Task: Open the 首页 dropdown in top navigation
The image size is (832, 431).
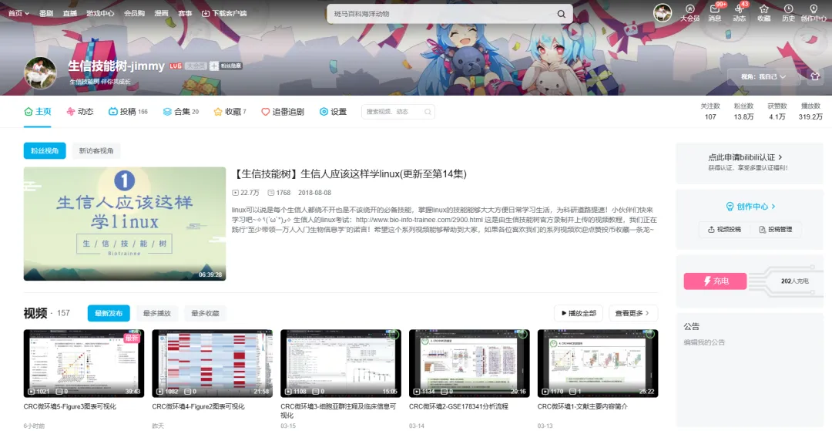Action: (x=18, y=13)
